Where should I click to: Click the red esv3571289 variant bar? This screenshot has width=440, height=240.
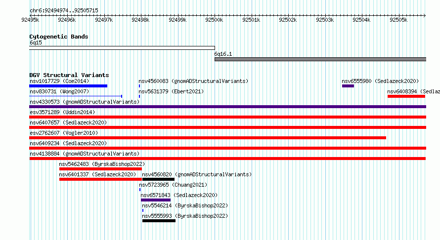227,117
